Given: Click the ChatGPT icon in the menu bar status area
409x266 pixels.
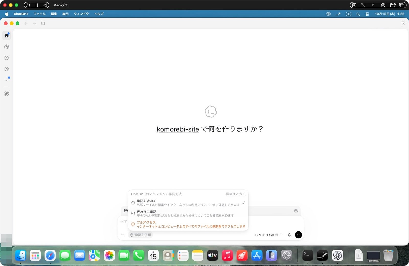Looking at the screenshot, I should [328, 14].
